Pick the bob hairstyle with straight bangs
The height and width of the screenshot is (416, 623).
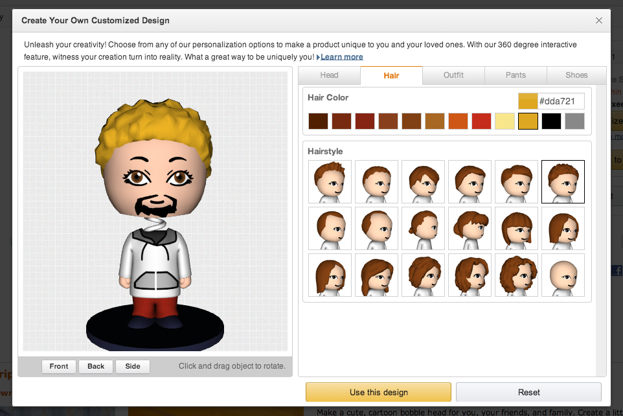pyautogui.click(x=516, y=228)
